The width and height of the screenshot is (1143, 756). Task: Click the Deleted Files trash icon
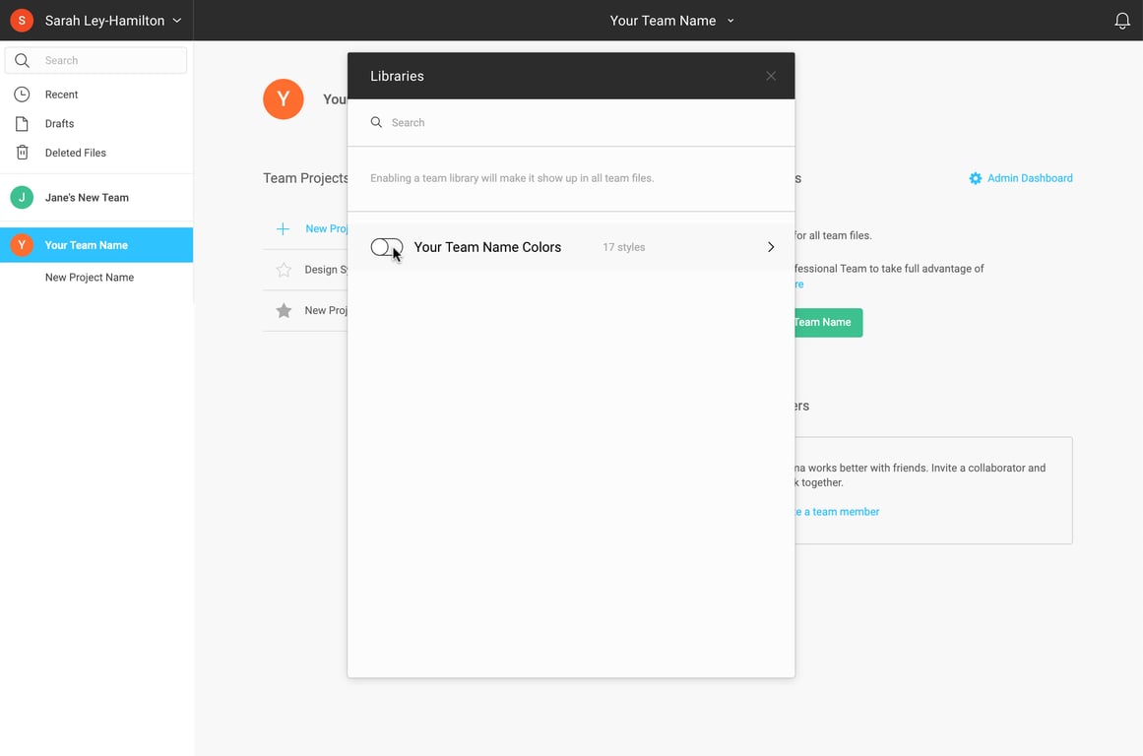22,153
